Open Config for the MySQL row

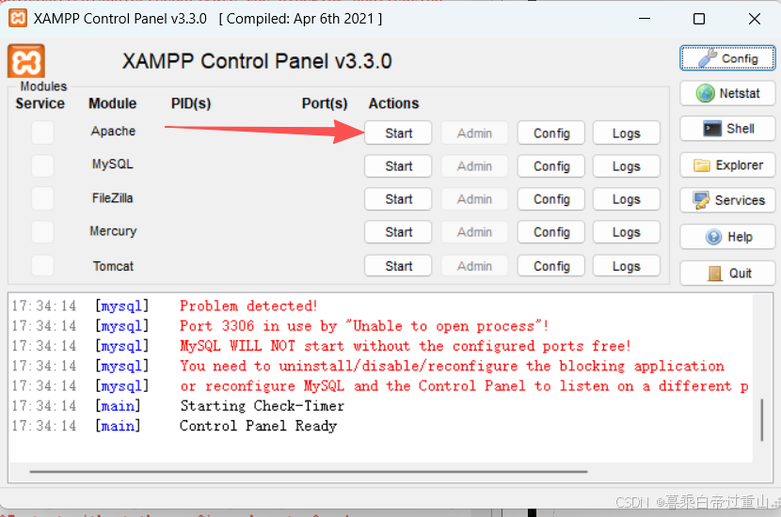[550, 166]
